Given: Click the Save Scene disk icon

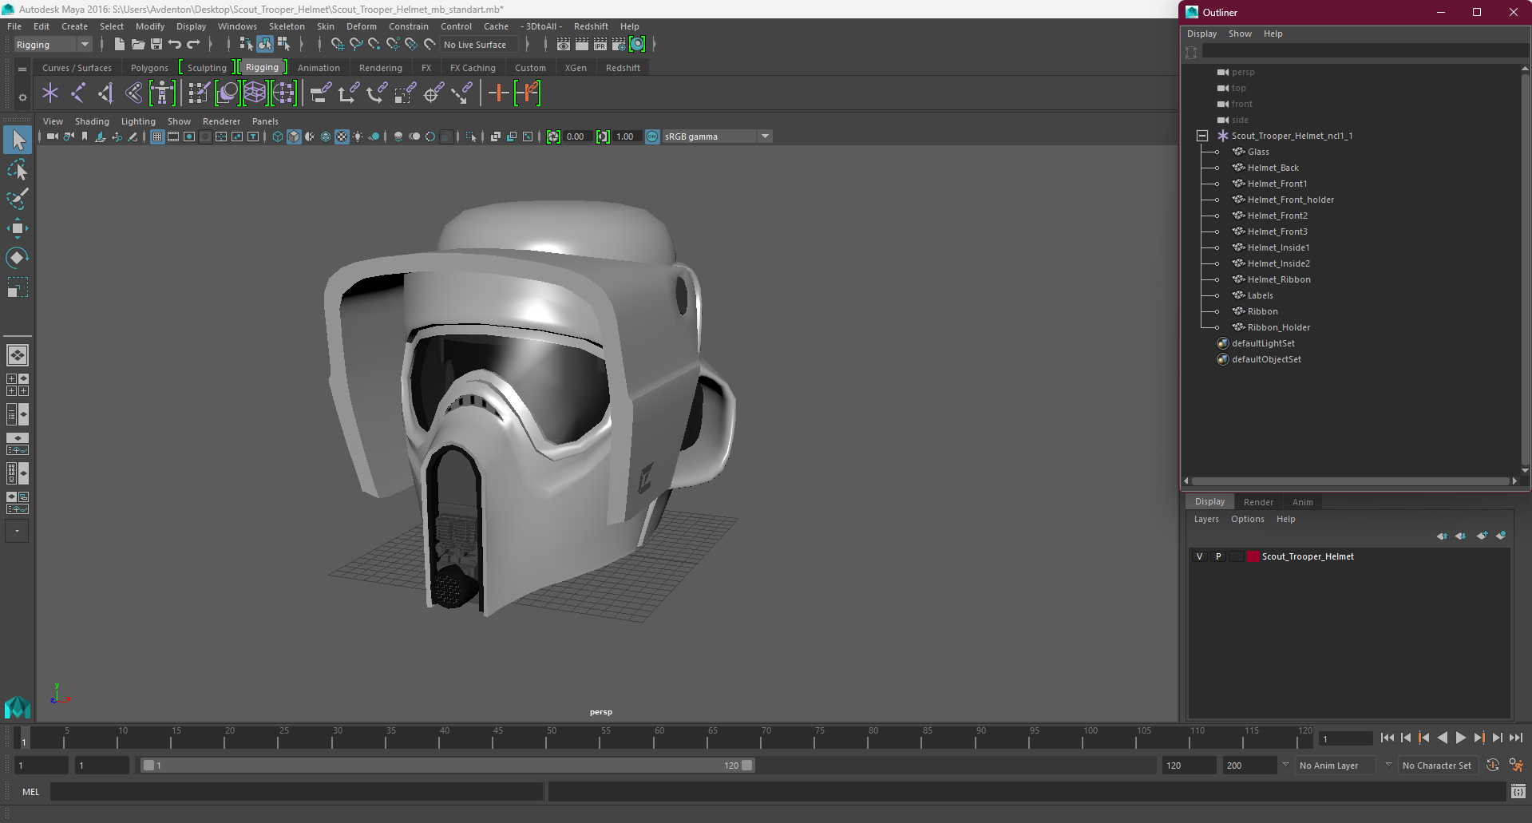Looking at the screenshot, I should point(156,45).
